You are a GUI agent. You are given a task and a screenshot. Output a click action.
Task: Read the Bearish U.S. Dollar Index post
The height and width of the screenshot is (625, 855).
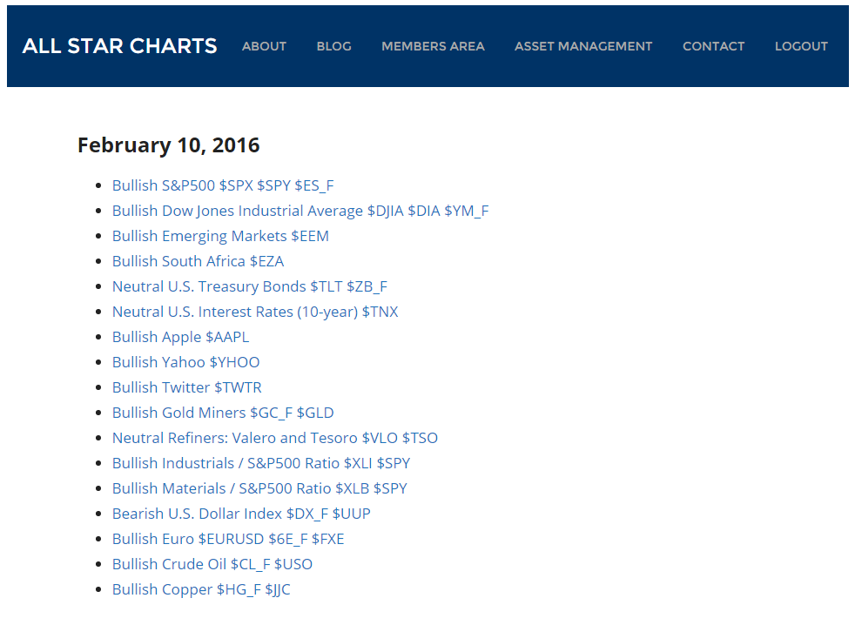241,514
